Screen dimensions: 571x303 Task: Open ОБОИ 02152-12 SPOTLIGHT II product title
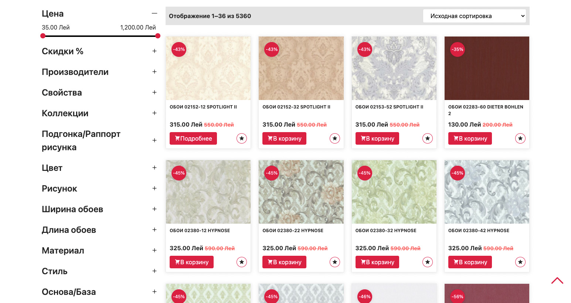203,107
